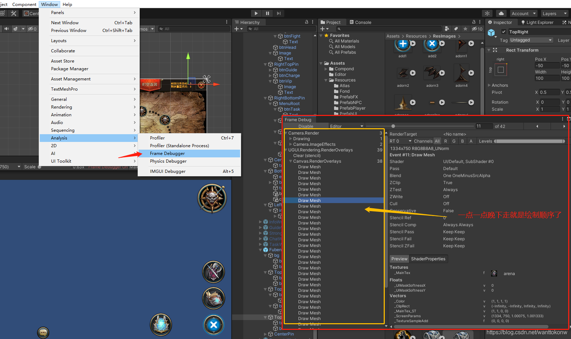Open Profiler from the submenu
571x339 pixels.
(189, 138)
